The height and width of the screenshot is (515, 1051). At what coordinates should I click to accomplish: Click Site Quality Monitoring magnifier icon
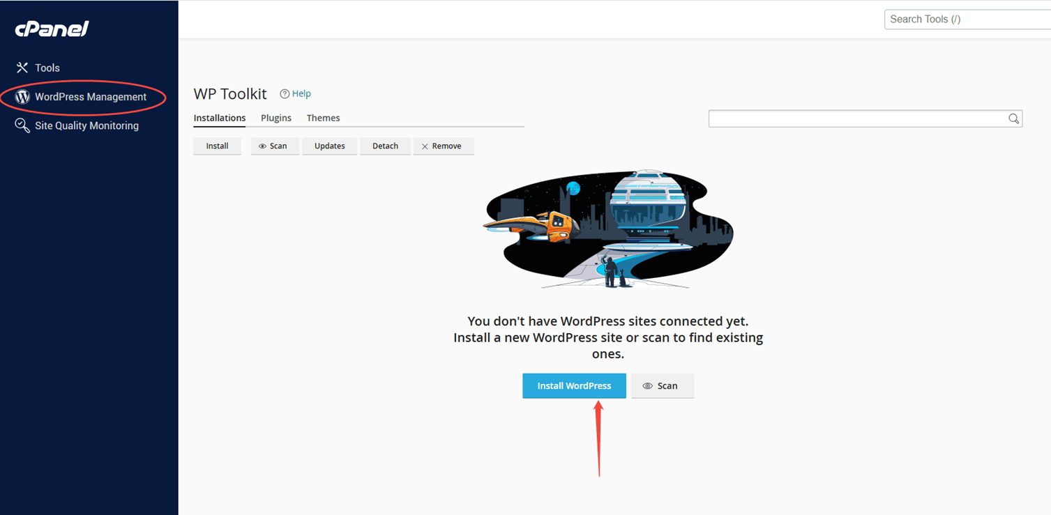(22, 125)
